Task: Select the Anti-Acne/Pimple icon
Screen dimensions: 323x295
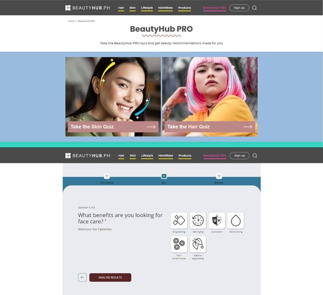Action: point(179,244)
